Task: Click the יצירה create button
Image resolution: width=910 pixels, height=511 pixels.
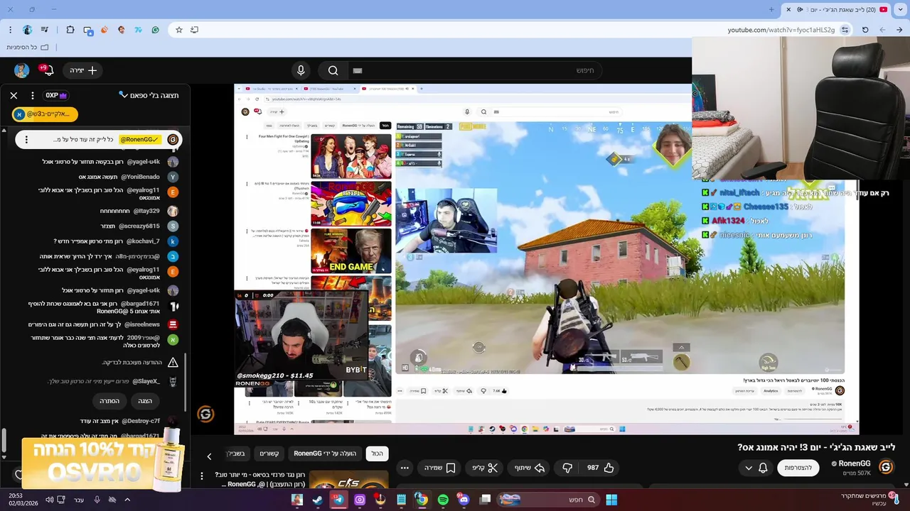Action: (83, 70)
